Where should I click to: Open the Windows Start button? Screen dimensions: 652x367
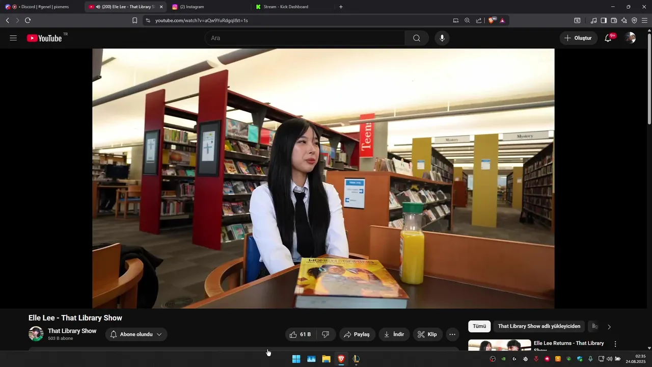tap(296, 359)
